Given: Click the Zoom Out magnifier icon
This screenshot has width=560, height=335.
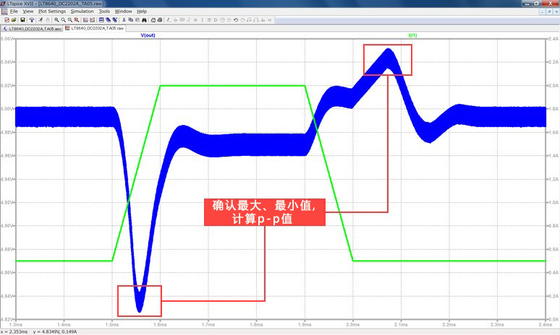Looking at the screenshot, I should [x=64, y=19].
